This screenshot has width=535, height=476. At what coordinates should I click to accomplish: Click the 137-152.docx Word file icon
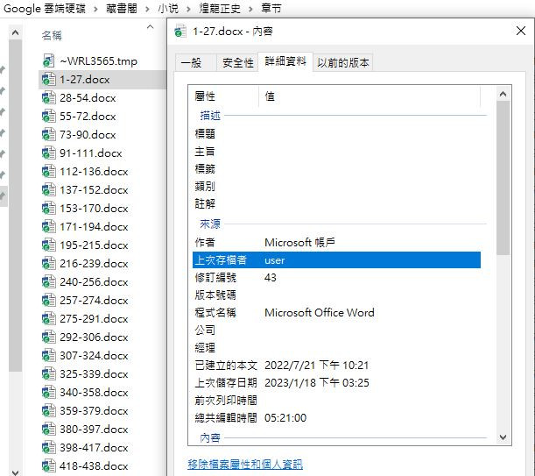click(49, 190)
